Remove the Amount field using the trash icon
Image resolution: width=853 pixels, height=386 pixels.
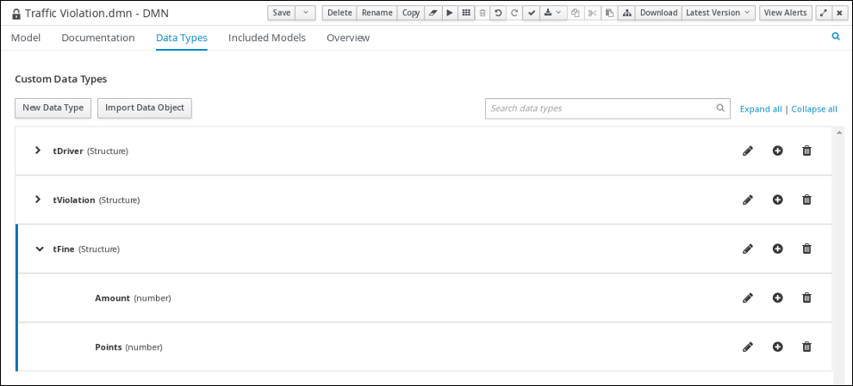(806, 298)
